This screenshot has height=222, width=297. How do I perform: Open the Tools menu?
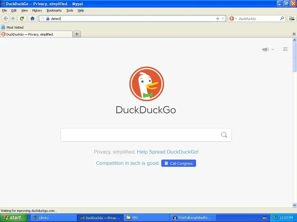coord(70,10)
